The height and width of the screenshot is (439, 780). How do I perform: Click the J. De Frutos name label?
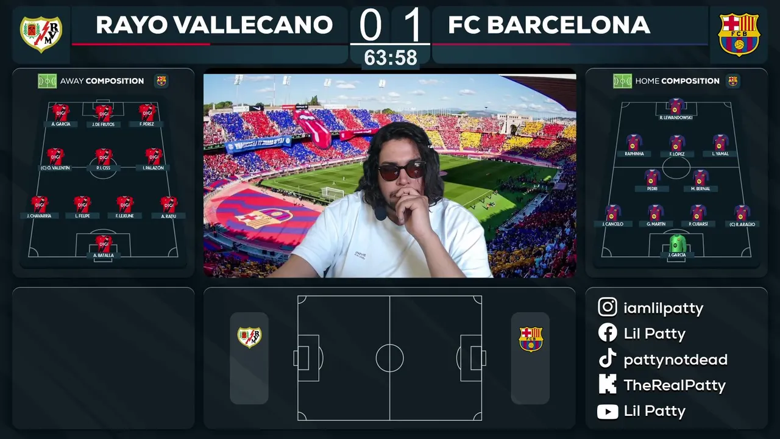tap(104, 124)
